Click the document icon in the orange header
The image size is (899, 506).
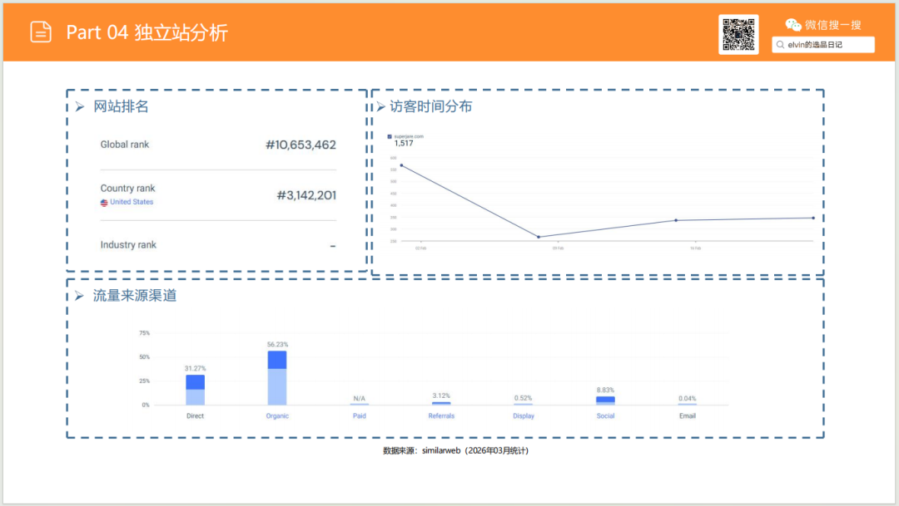pos(40,31)
